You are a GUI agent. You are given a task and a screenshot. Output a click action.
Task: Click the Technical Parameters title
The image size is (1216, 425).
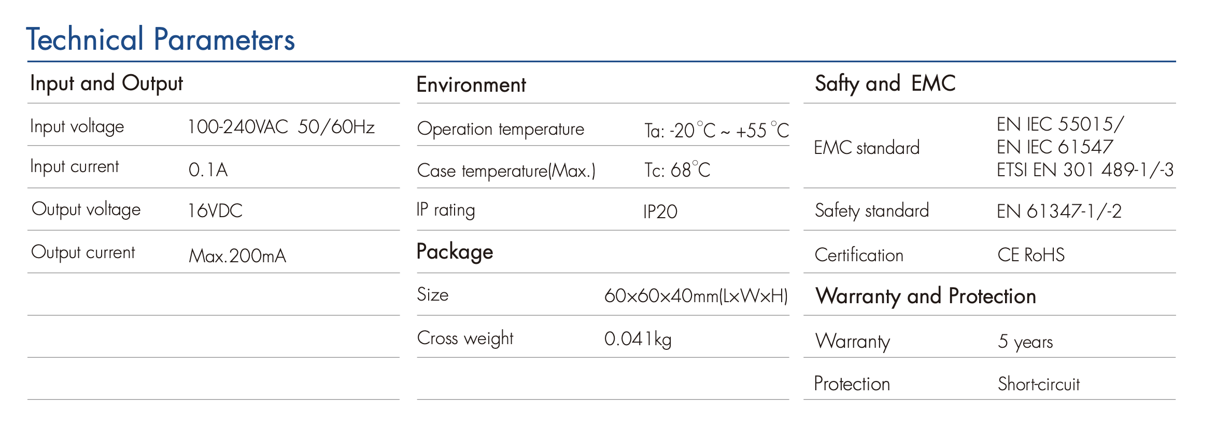(x=160, y=39)
